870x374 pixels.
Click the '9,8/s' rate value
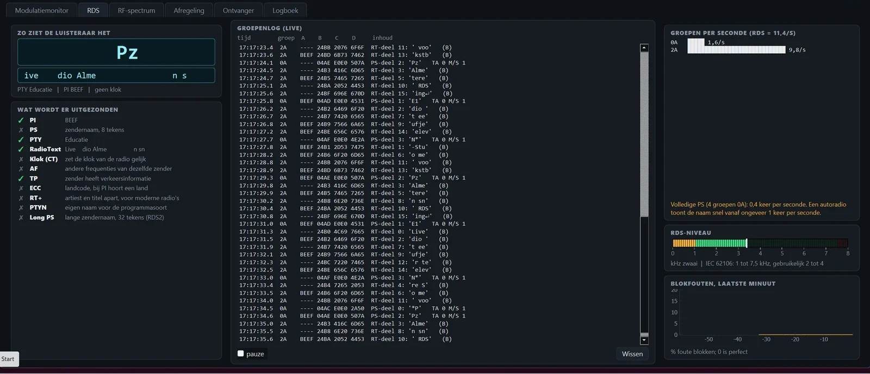(797, 50)
